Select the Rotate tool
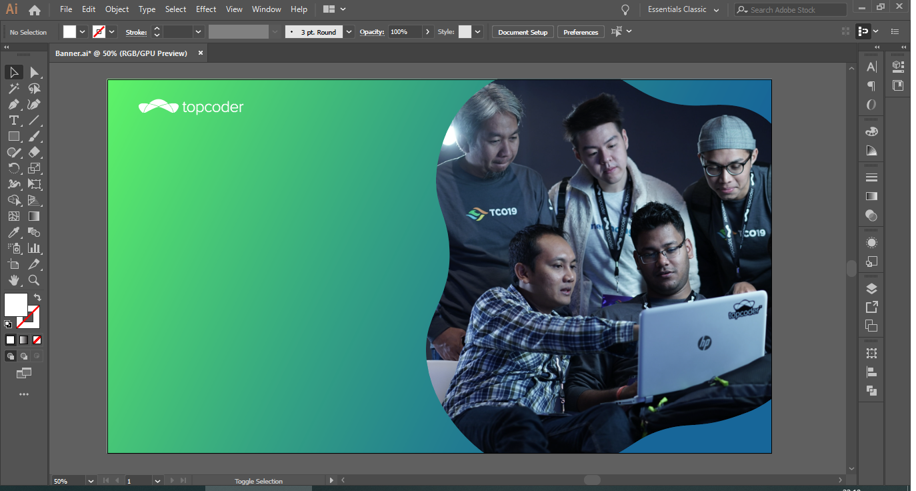This screenshot has width=916, height=491. [14, 168]
